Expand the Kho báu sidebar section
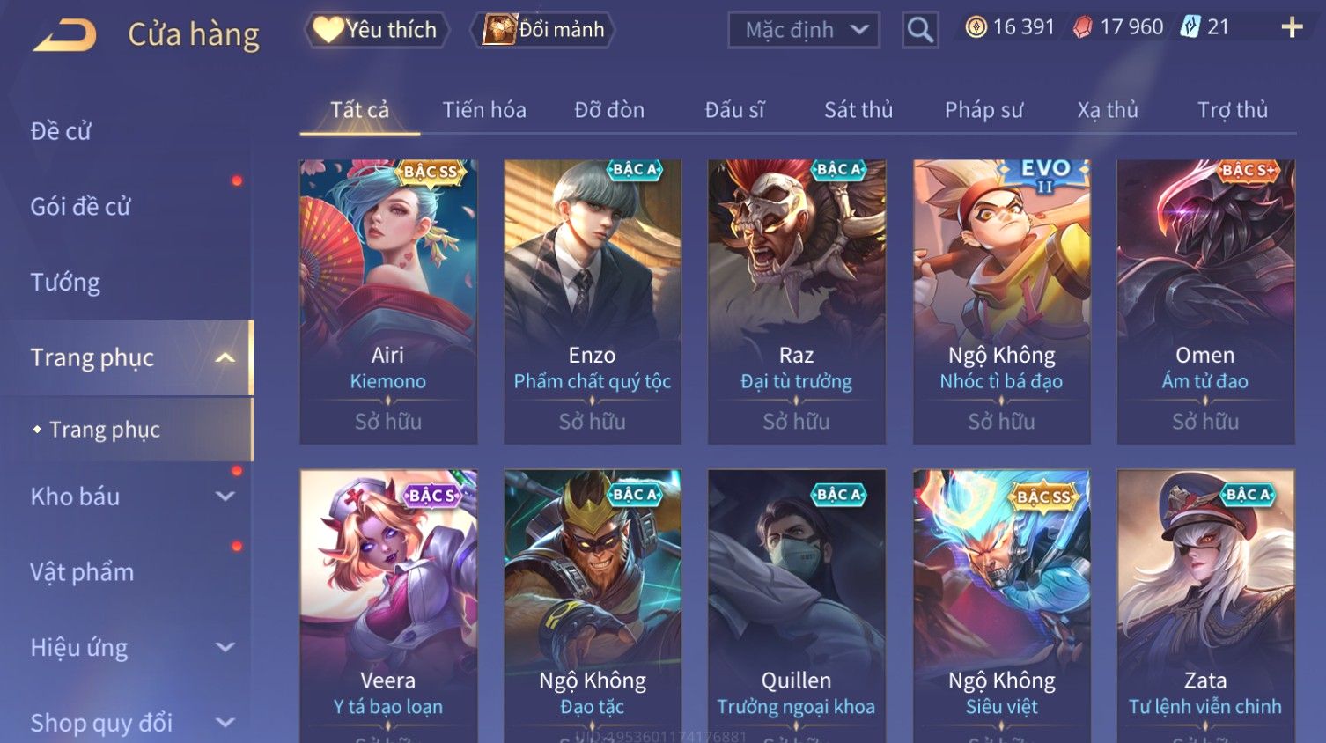Screen dimensions: 1326x743 [x=225, y=497]
